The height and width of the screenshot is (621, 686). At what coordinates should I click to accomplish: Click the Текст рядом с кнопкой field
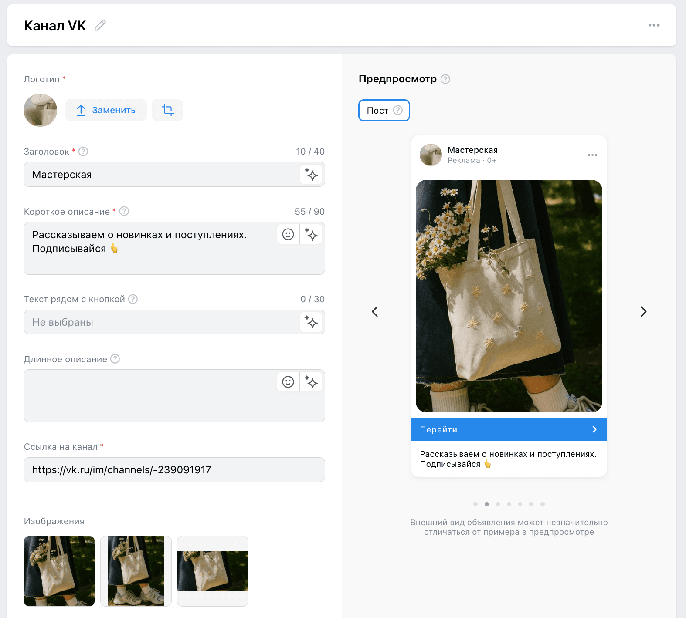pos(174,322)
